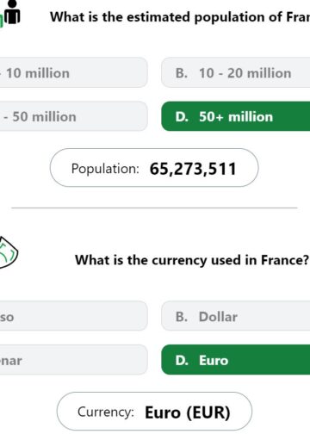Click the letter B beside Dollar
Screen dimensions: 310x434
(181, 317)
